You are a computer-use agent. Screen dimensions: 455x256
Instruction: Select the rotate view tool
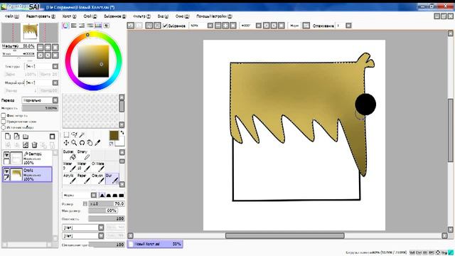click(82, 142)
